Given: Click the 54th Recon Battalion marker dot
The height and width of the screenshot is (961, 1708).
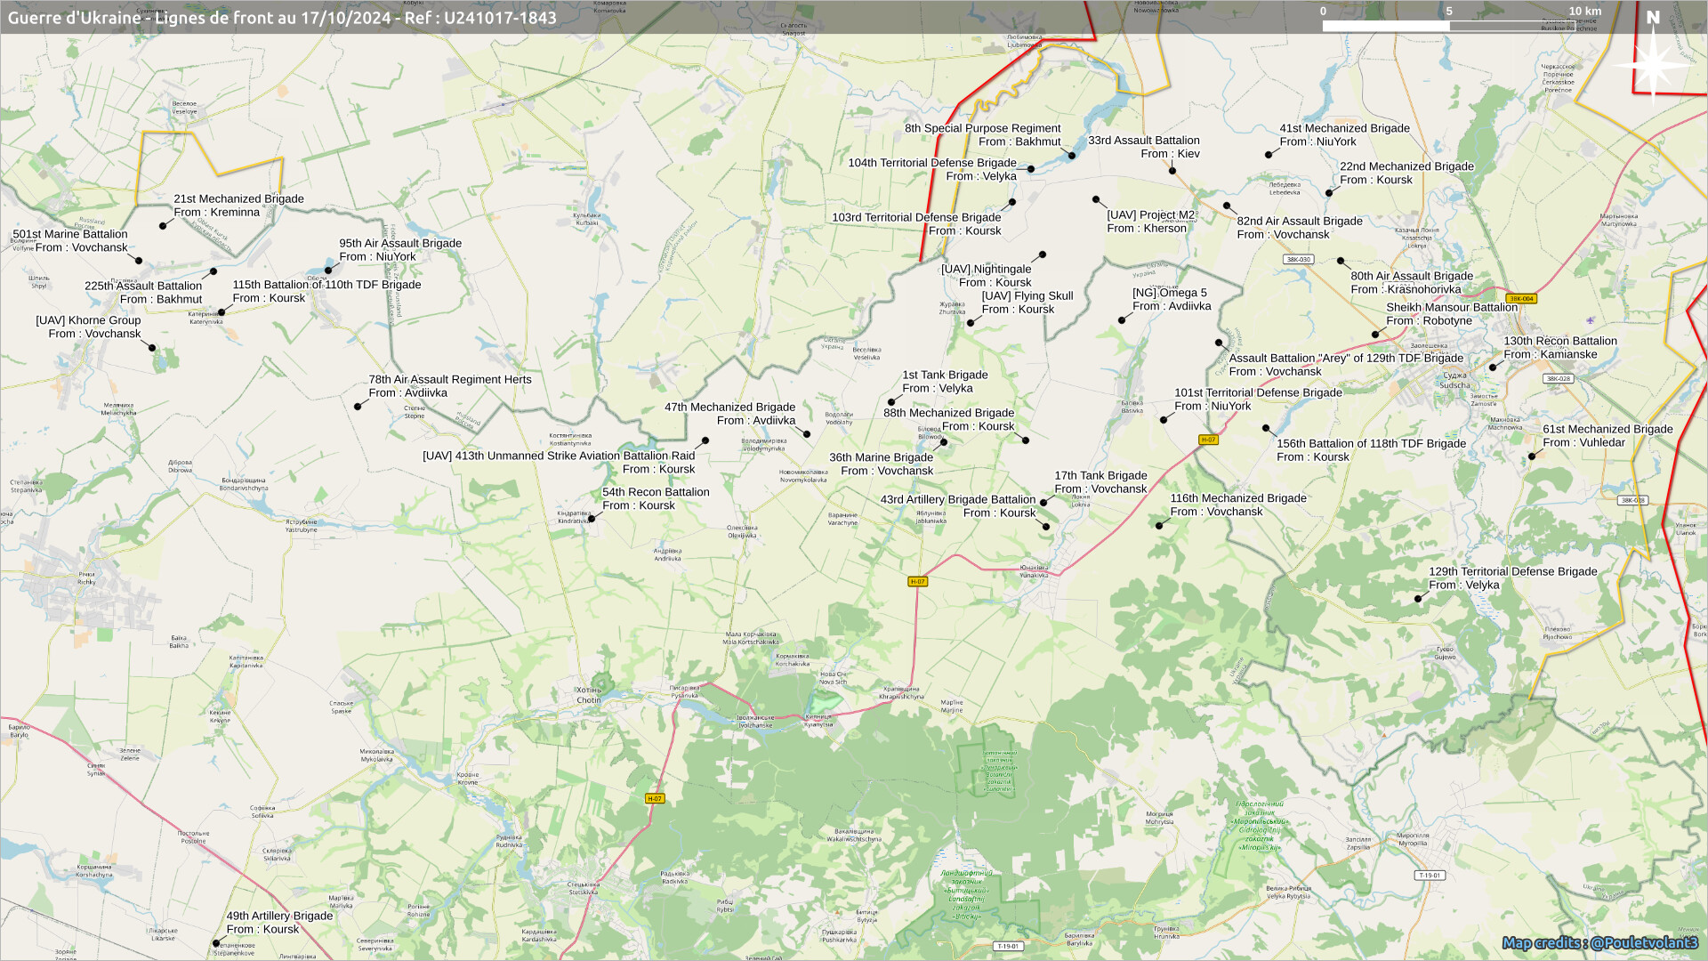Looking at the screenshot, I should point(592,518).
